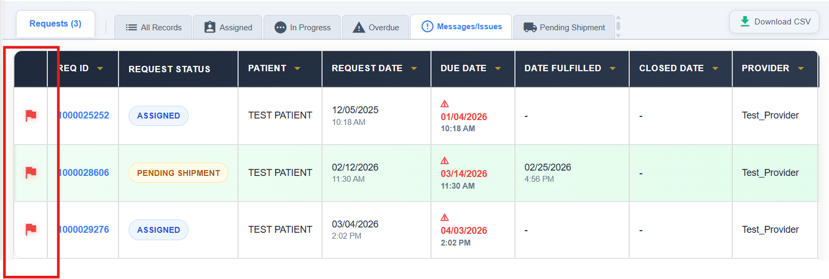Download the CSV export

pos(775,22)
